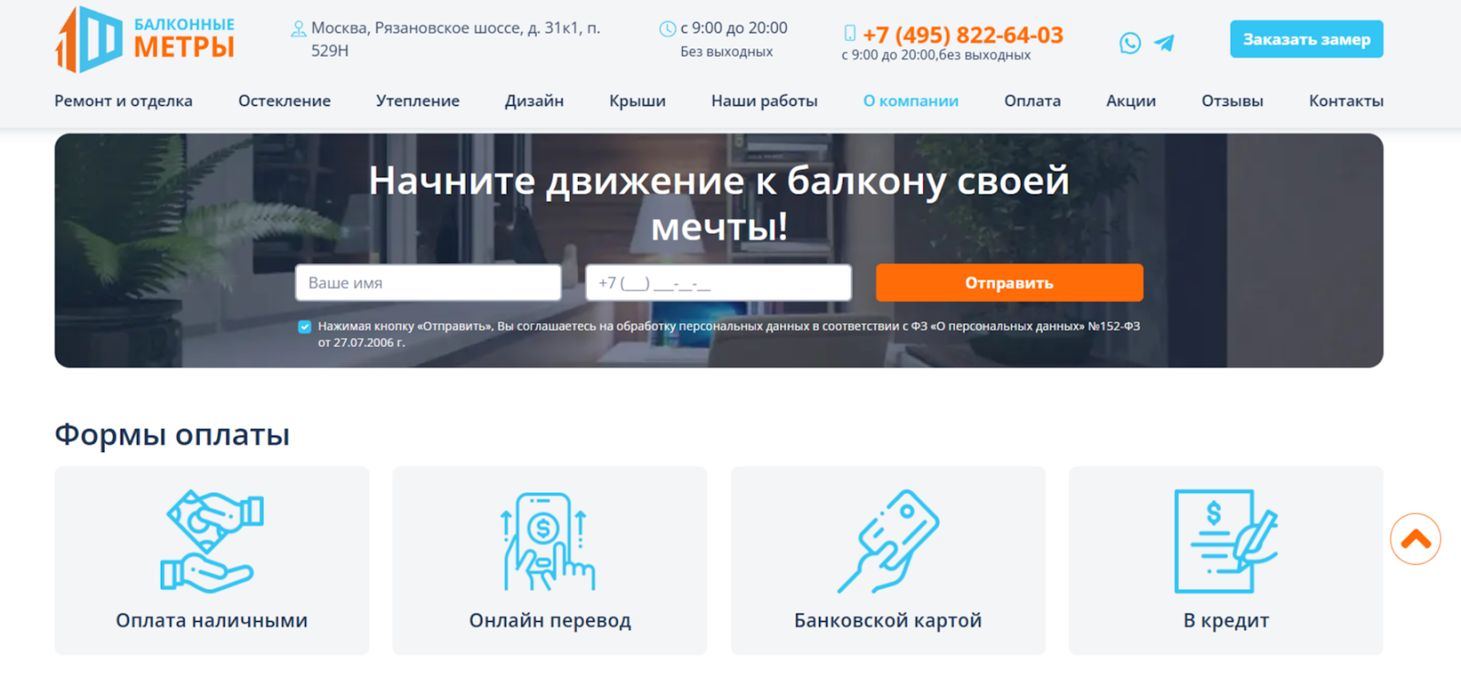The image size is (1461, 694).
Task: Click the Заказать замер button
Action: pos(1306,39)
